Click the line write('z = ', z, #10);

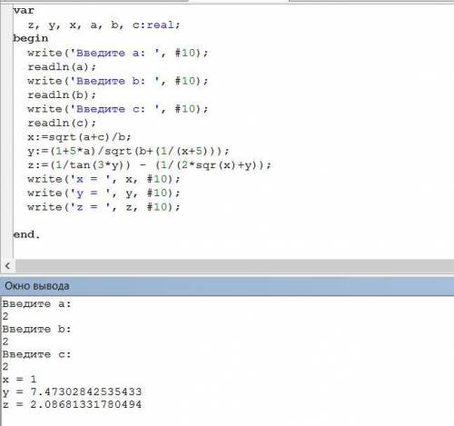tap(104, 207)
